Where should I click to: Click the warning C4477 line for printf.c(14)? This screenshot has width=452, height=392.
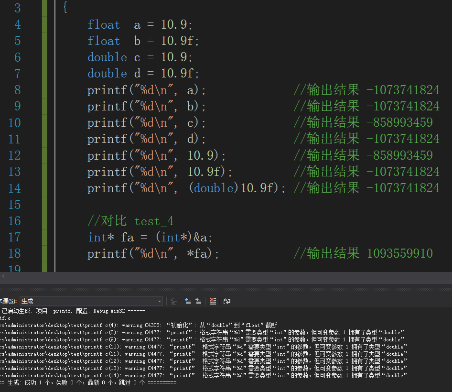coord(203,375)
